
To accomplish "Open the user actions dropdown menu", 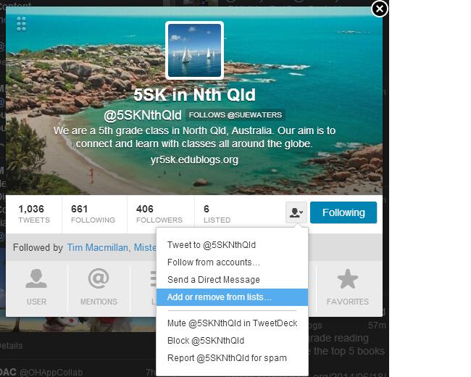I will coord(296,212).
